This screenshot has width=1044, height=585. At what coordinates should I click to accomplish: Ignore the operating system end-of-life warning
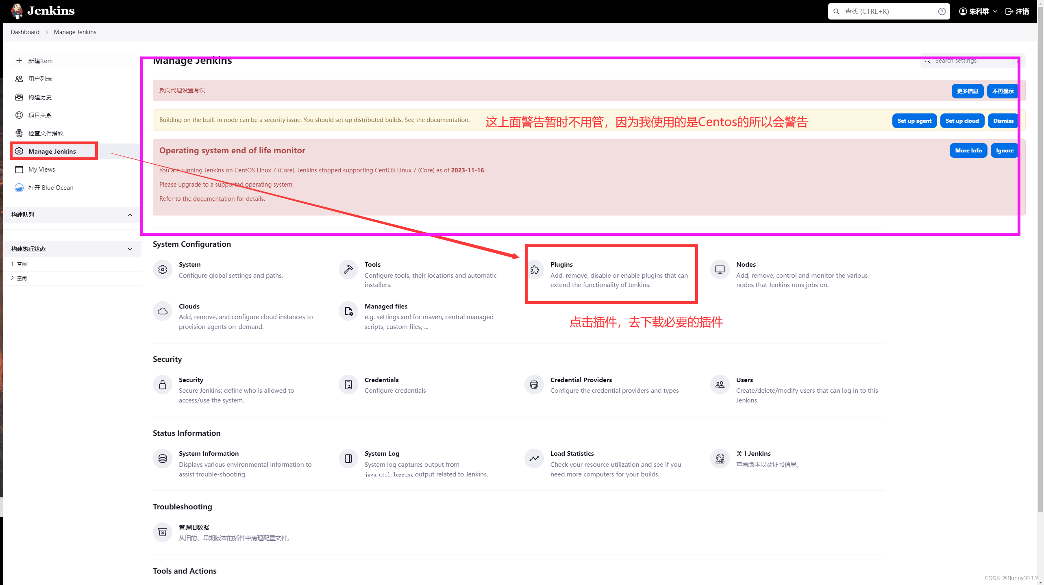(1005, 150)
